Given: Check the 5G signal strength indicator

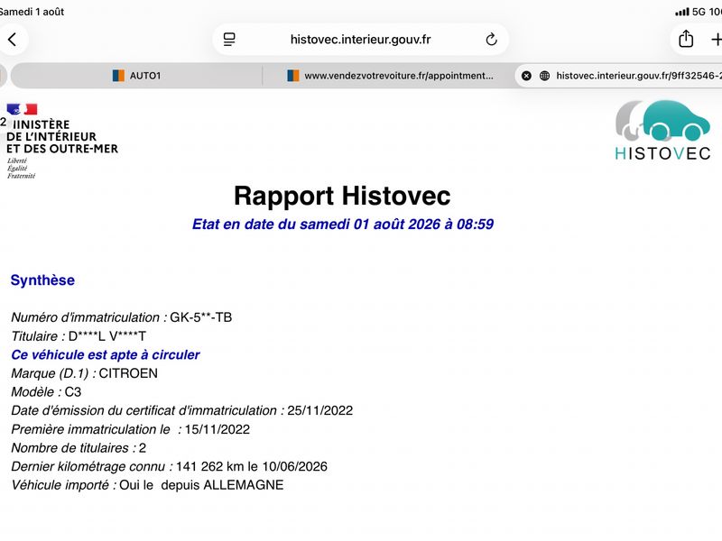Looking at the screenshot, I should click(x=682, y=12).
